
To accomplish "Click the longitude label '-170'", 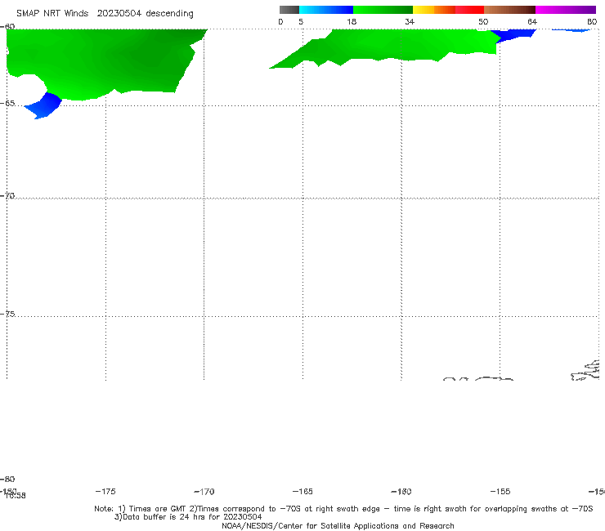I will 204,492.
